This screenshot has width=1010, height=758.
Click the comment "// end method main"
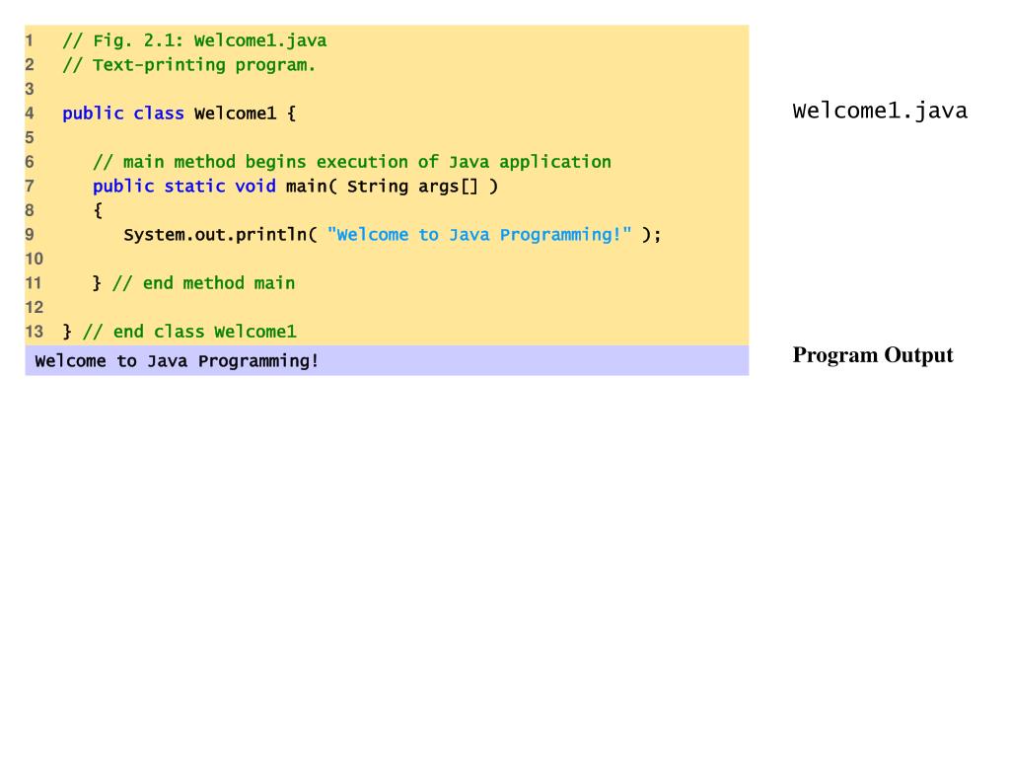pos(203,283)
